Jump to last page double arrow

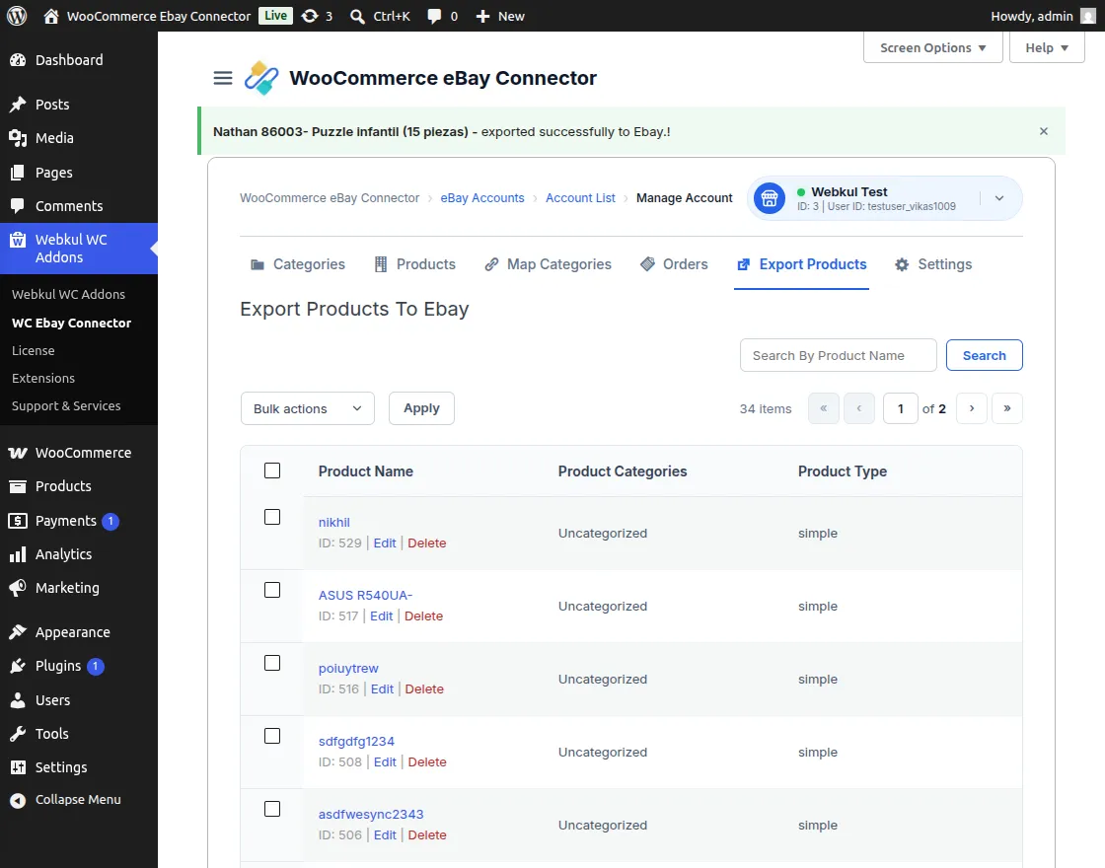click(1007, 408)
